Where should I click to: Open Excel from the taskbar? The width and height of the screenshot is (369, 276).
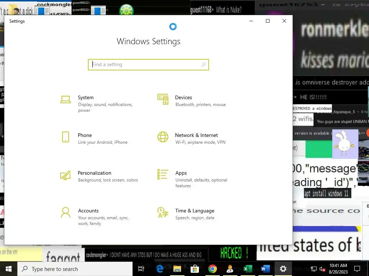248,269
